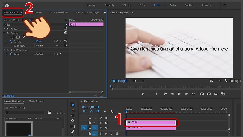Open timeline display settings wrench
Image resolution: width=243 pixels, height=137 pixels.
[x=111, y=111]
